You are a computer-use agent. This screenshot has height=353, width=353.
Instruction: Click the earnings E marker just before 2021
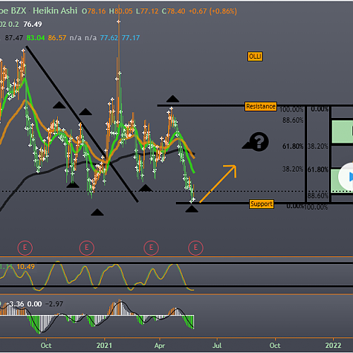[x=87, y=248]
